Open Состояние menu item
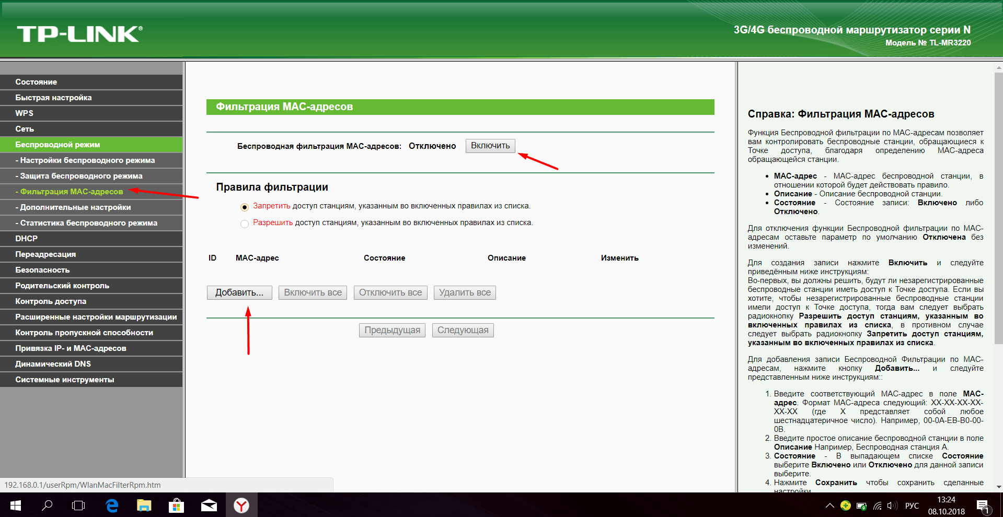The height and width of the screenshot is (517, 1003). (91, 82)
